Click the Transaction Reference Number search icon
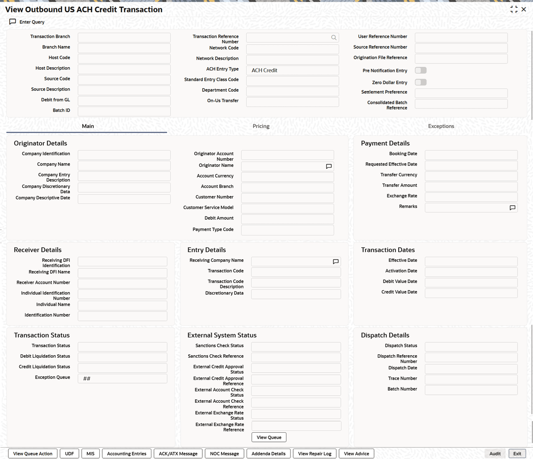Screen dimensions: 533x459 [x=334, y=38]
